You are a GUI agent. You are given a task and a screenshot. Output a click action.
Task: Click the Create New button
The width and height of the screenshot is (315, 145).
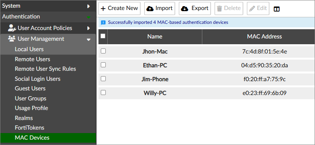point(119,8)
